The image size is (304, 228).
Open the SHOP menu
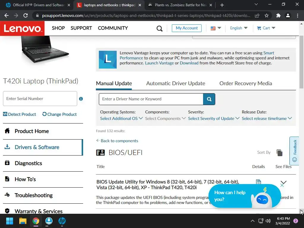58,28
